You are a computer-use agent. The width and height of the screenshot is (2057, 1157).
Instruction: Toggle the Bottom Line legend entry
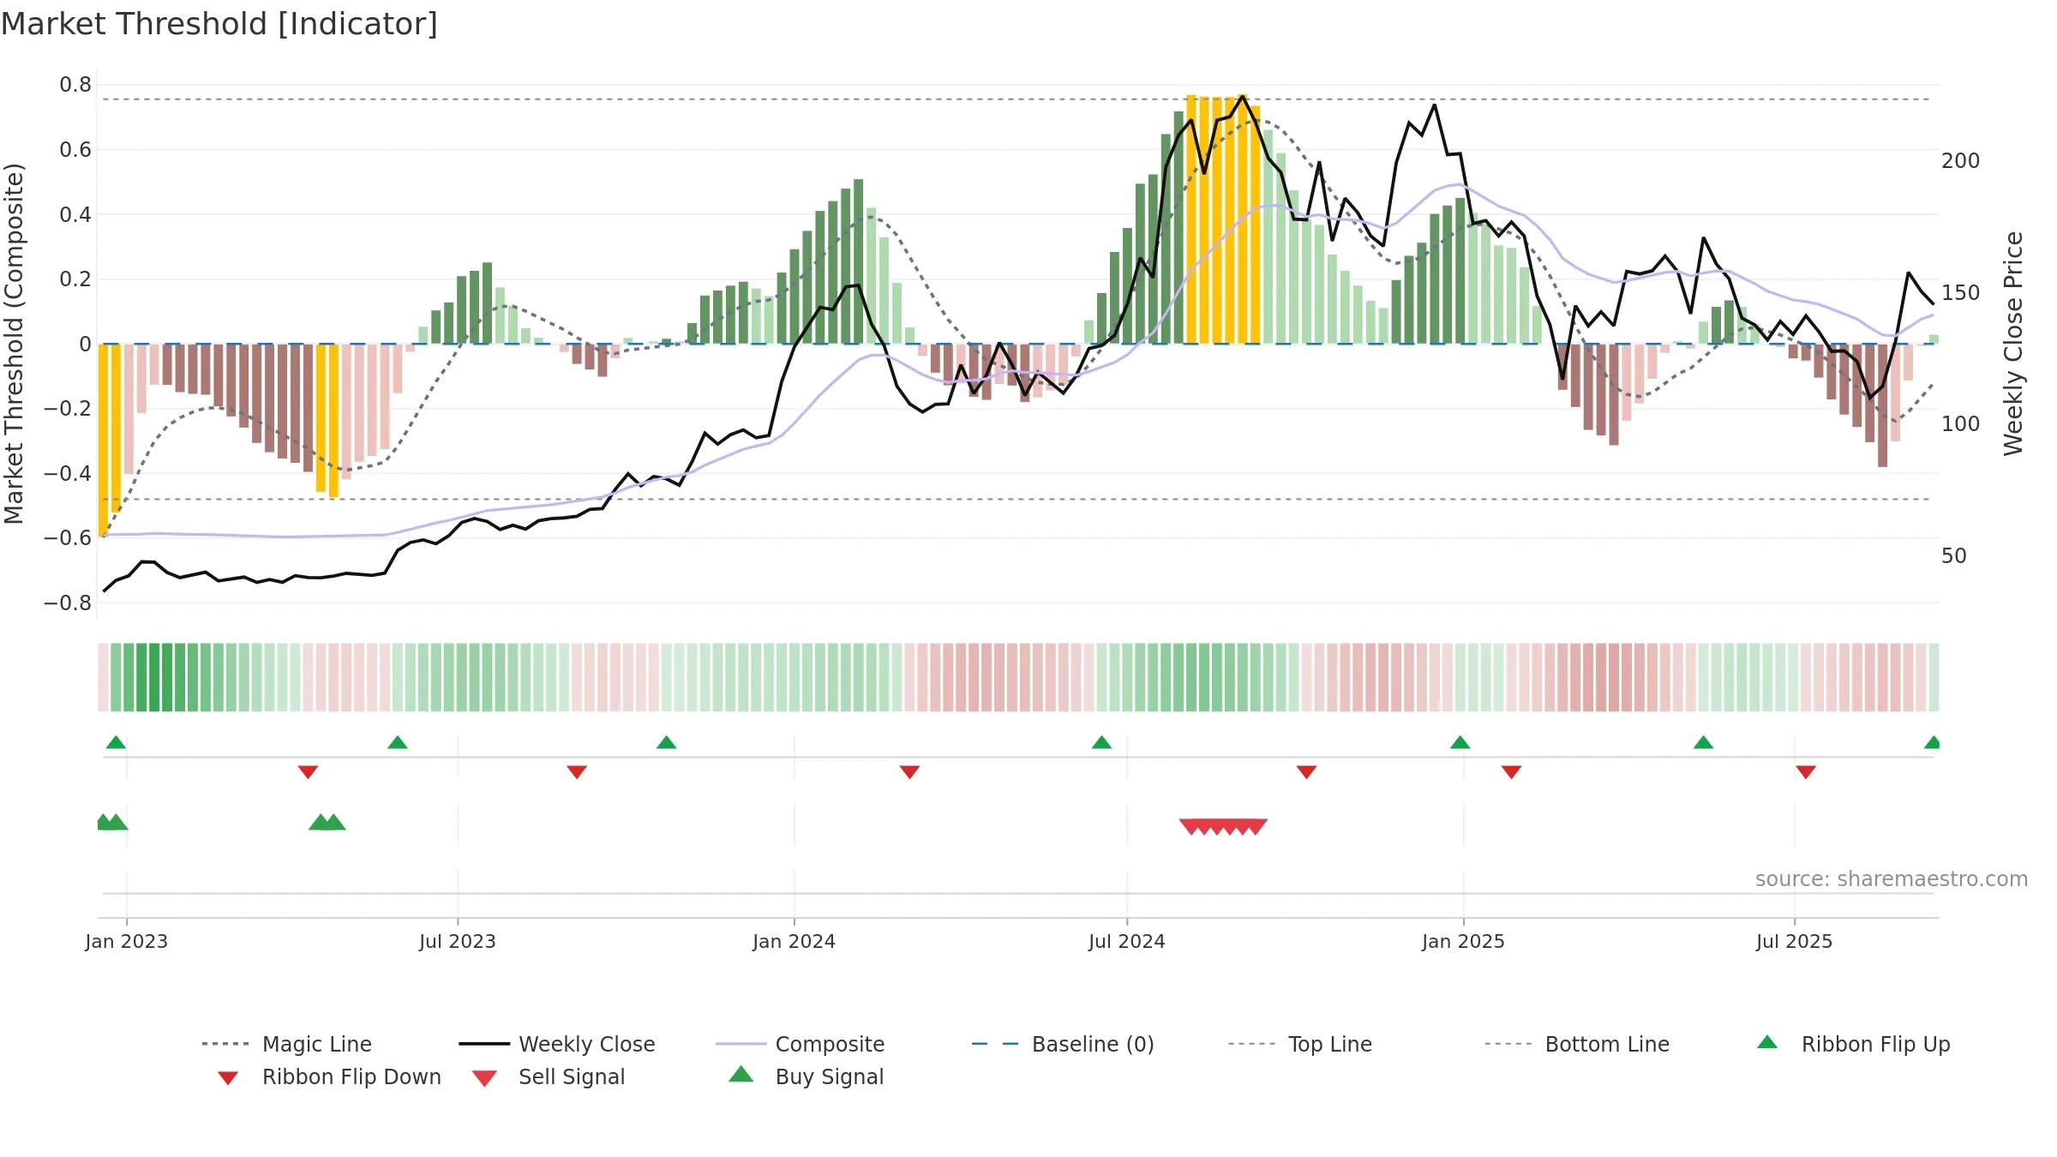1577,1044
